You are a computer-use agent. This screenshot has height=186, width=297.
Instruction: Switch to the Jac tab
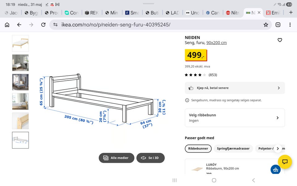click(x=12, y=13)
